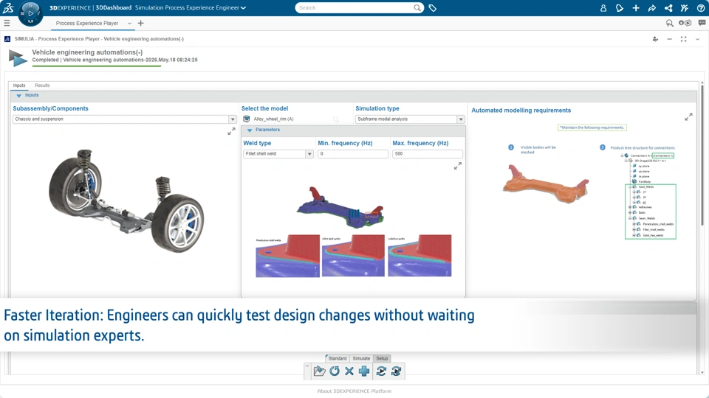Open the chat messages icon
Viewport: 709px width, 398px height.
(x=702, y=23)
